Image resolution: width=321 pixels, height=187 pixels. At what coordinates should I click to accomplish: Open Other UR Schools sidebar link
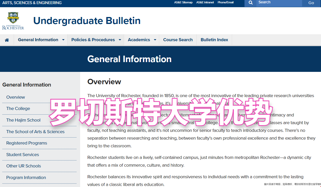(x=24, y=166)
